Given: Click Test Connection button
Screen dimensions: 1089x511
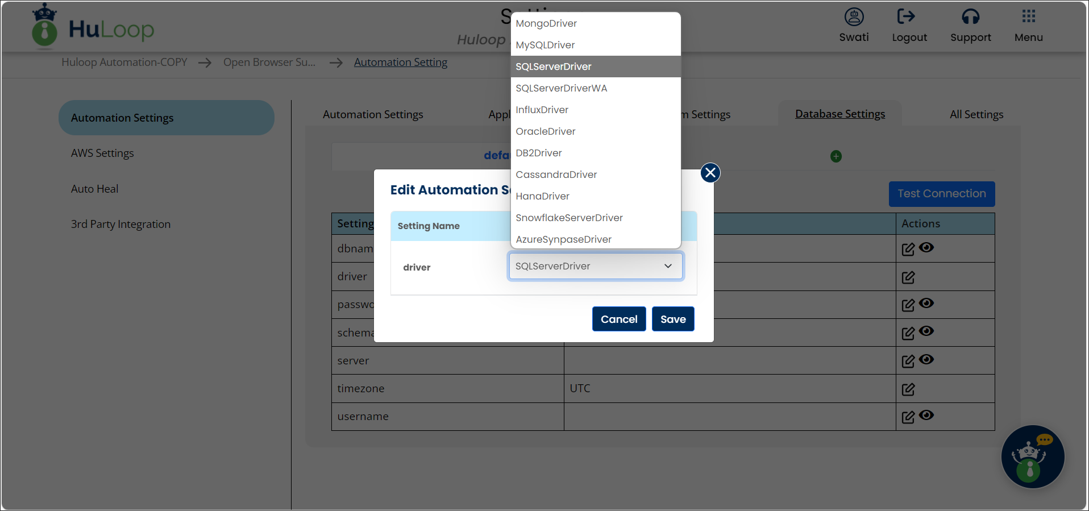Looking at the screenshot, I should 941,194.
